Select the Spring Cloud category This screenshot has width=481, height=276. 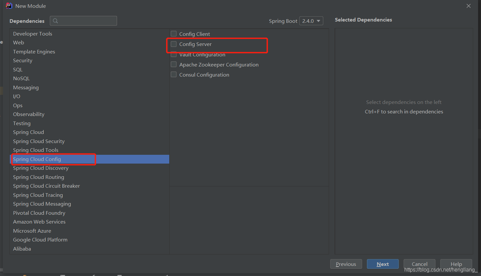coord(89,132)
